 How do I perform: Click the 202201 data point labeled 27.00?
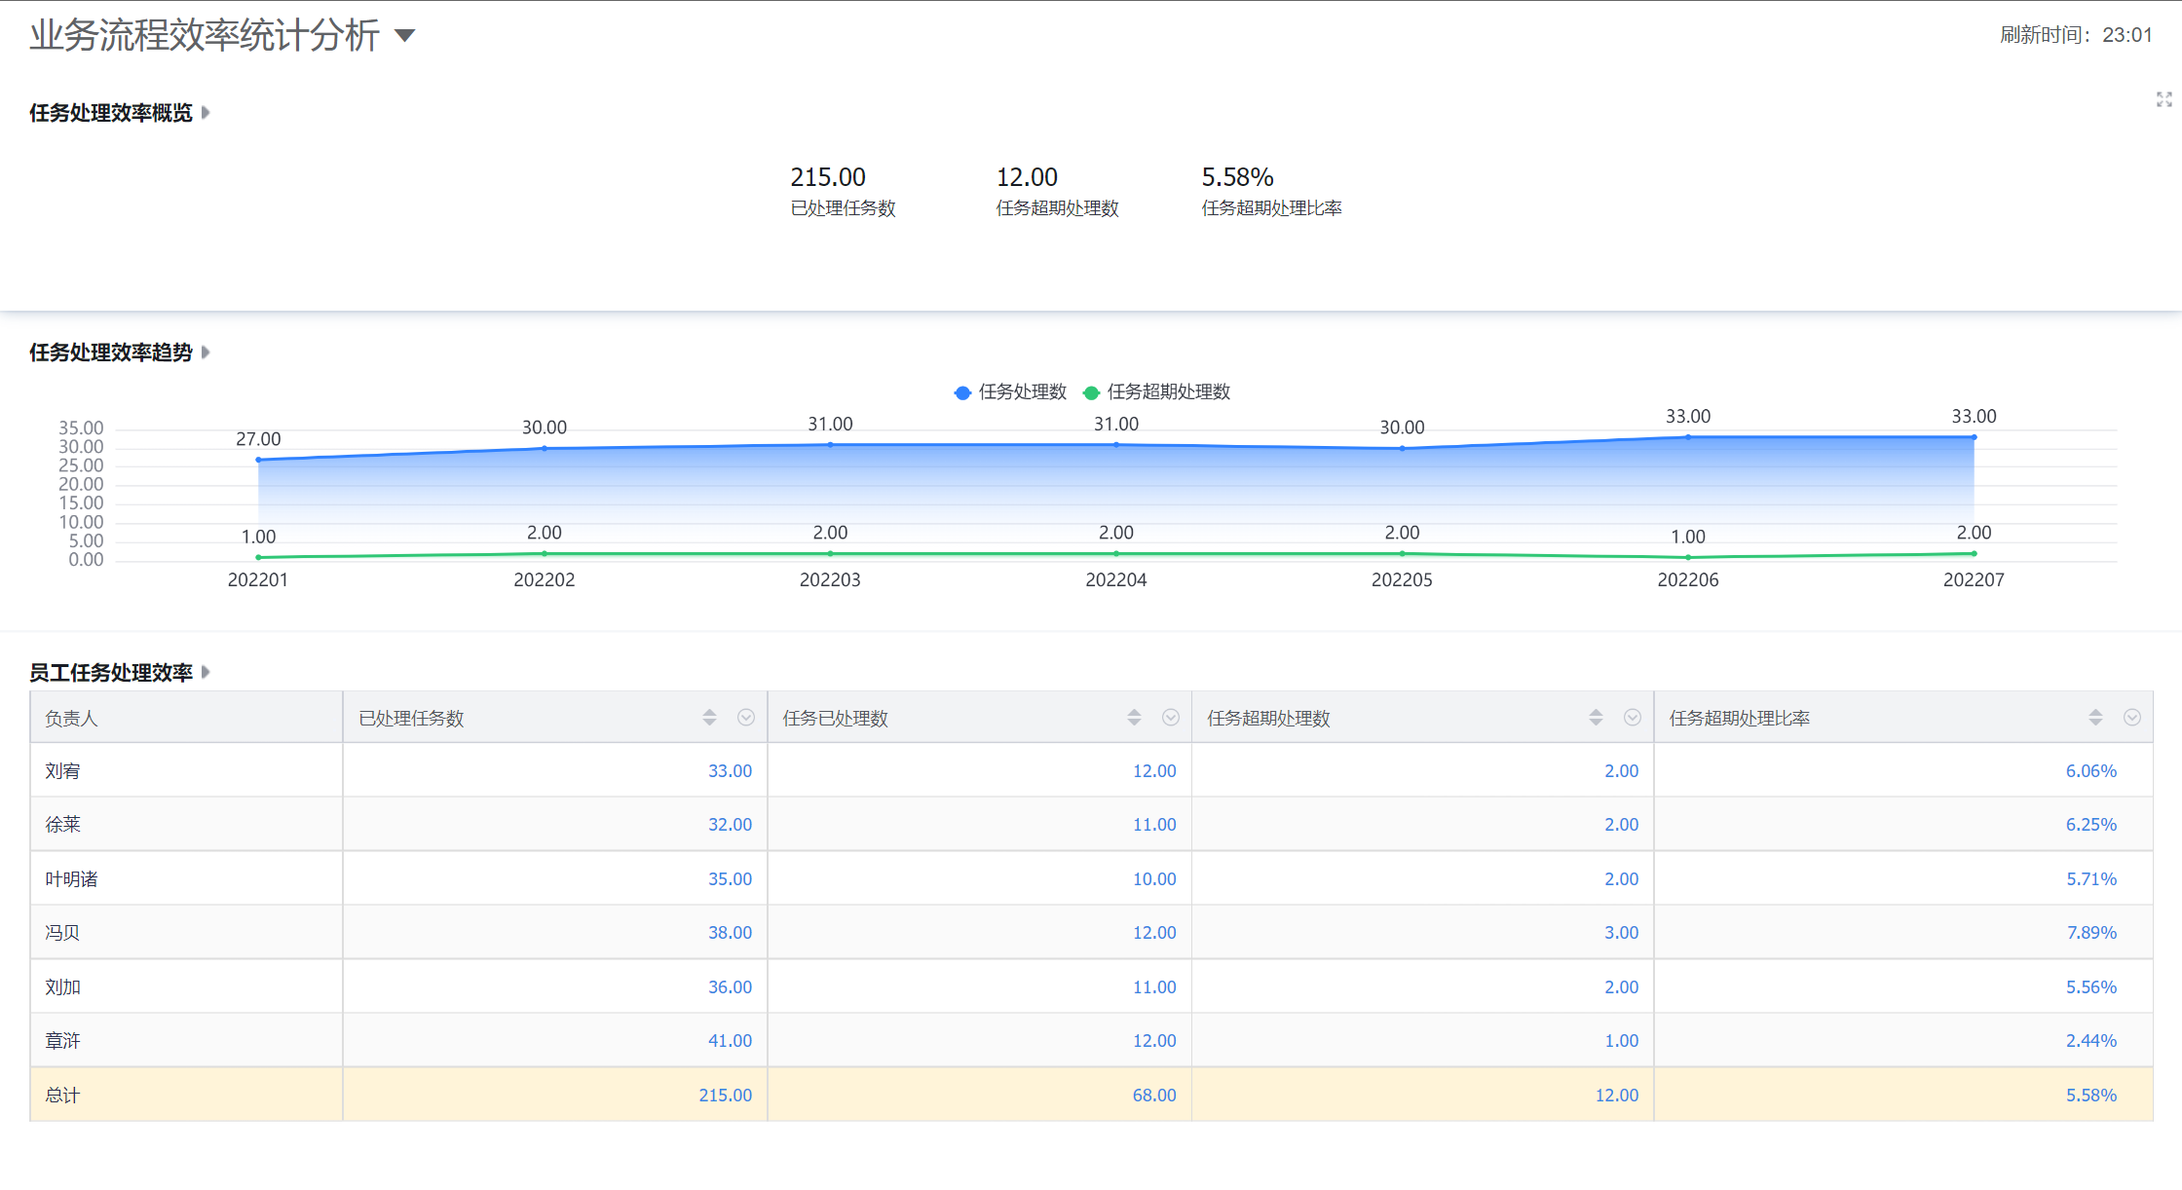258,460
